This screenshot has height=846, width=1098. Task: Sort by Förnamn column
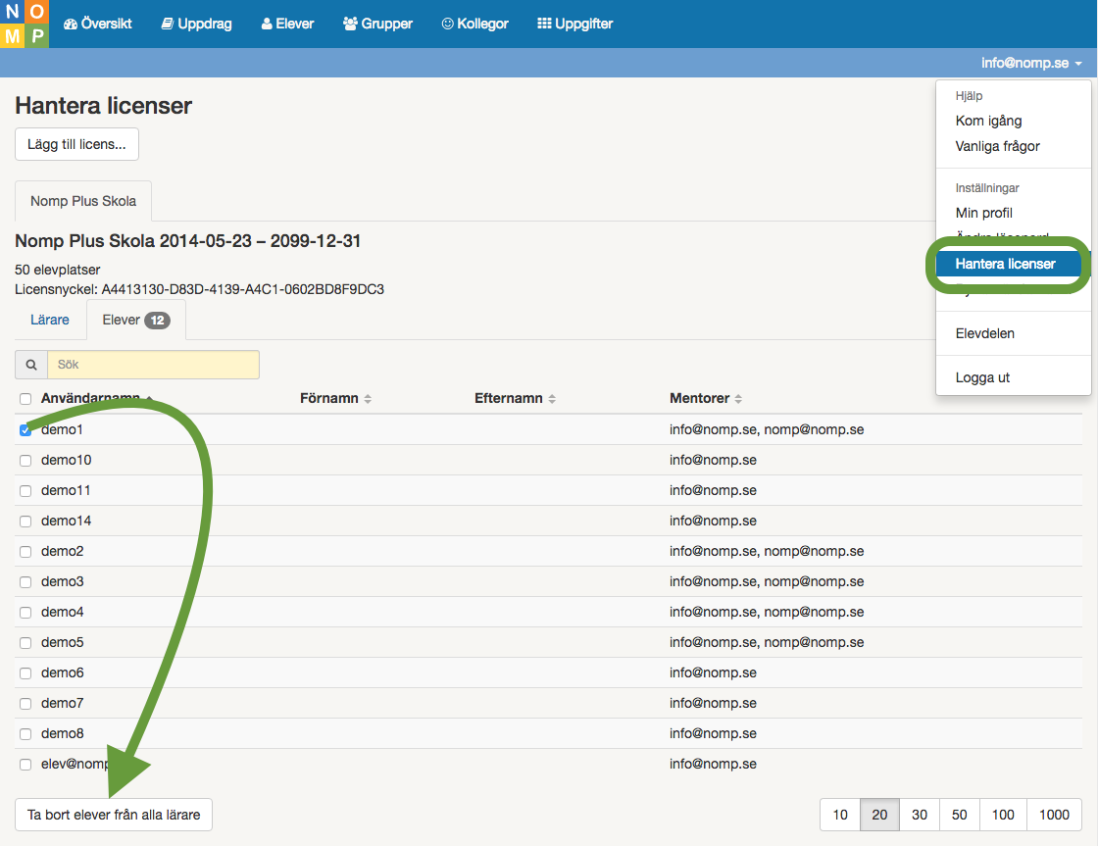pyautogui.click(x=335, y=398)
